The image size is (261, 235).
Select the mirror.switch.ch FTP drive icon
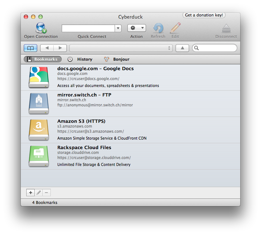pos(39,103)
